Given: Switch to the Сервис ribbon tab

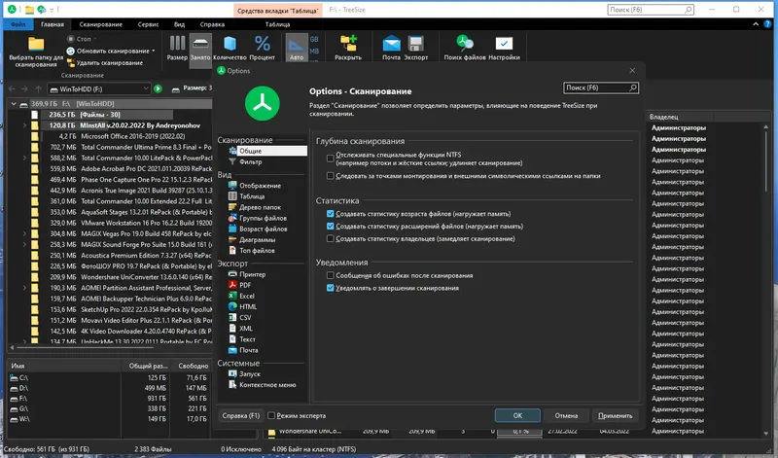Looking at the screenshot, I should coord(148,24).
